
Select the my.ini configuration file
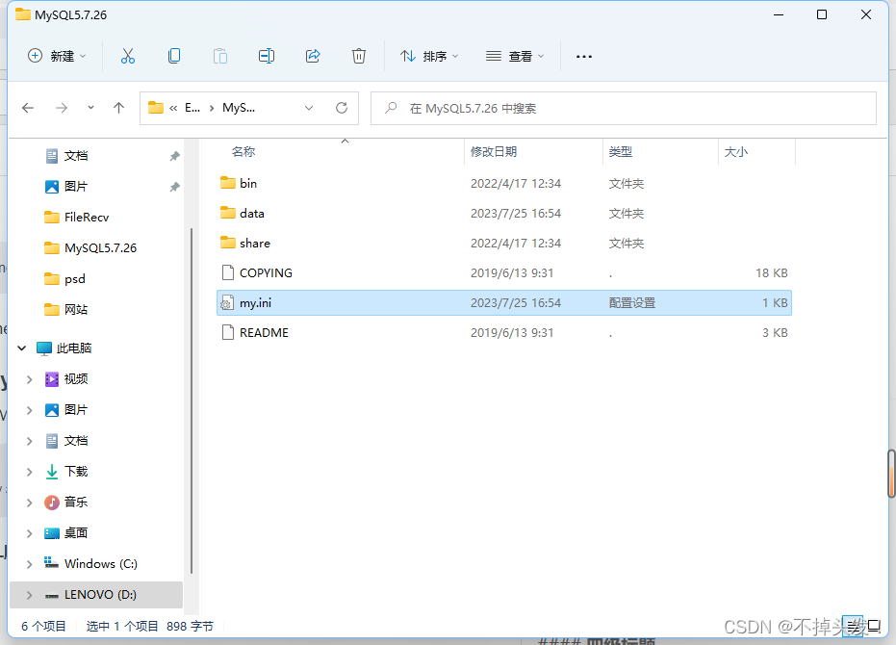pyautogui.click(x=504, y=302)
